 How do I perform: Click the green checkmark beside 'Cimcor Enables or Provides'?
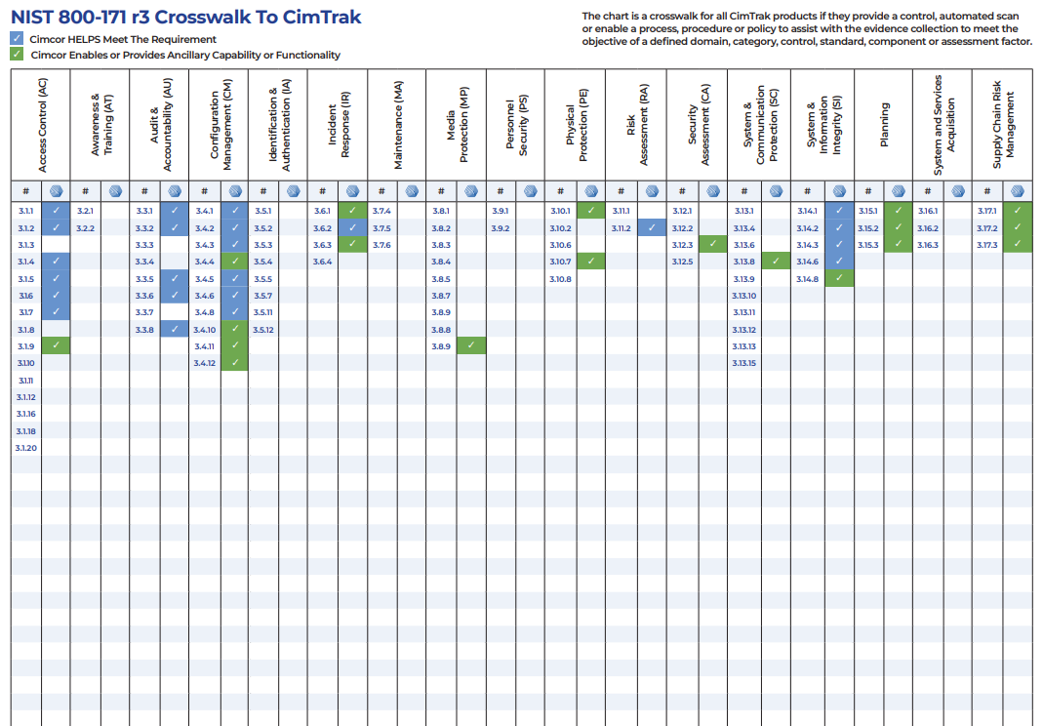(x=18, y=54)
